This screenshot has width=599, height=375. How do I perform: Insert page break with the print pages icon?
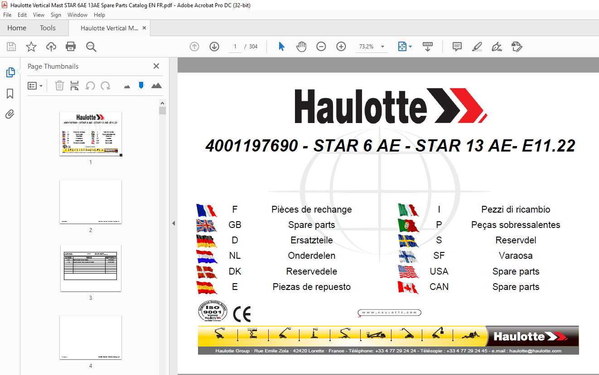point(75,85)
